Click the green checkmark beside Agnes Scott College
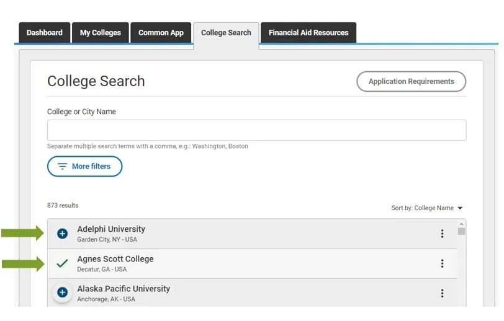The height and width of the screenshot is (321, 504). coord(62,263)
